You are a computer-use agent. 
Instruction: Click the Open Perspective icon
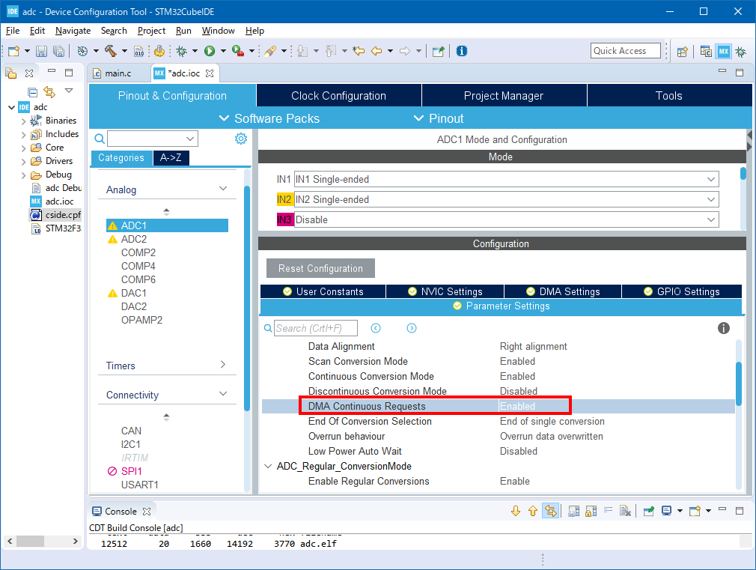pos(682,51)
